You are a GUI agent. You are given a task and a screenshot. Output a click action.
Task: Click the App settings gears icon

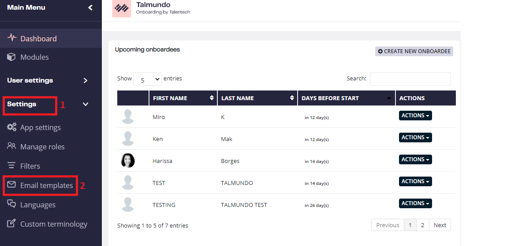click(x=11, y=127)
